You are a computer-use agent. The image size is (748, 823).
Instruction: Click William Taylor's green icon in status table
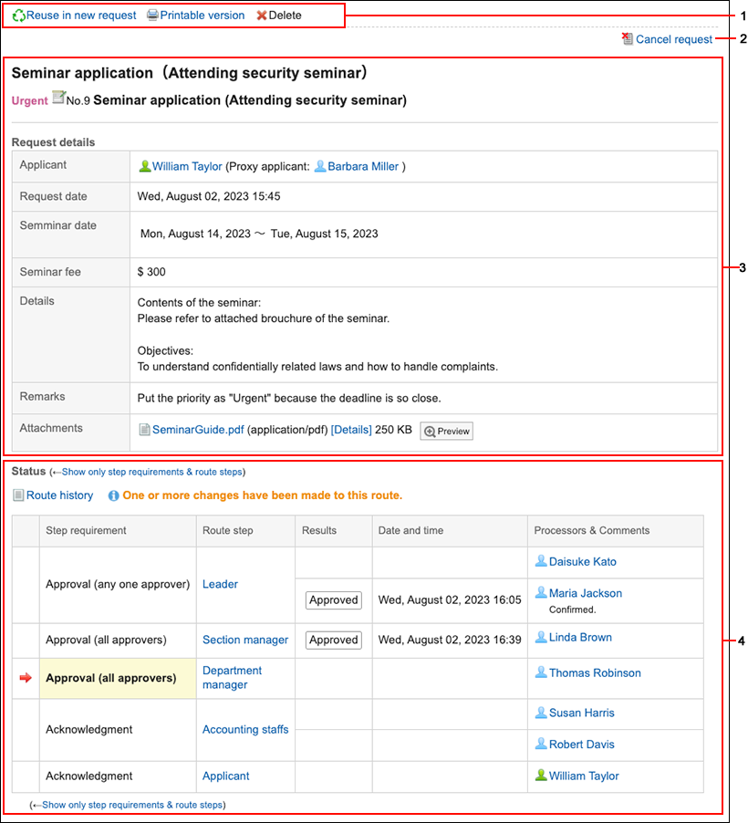pyautogui.click(x=541, y=776)
